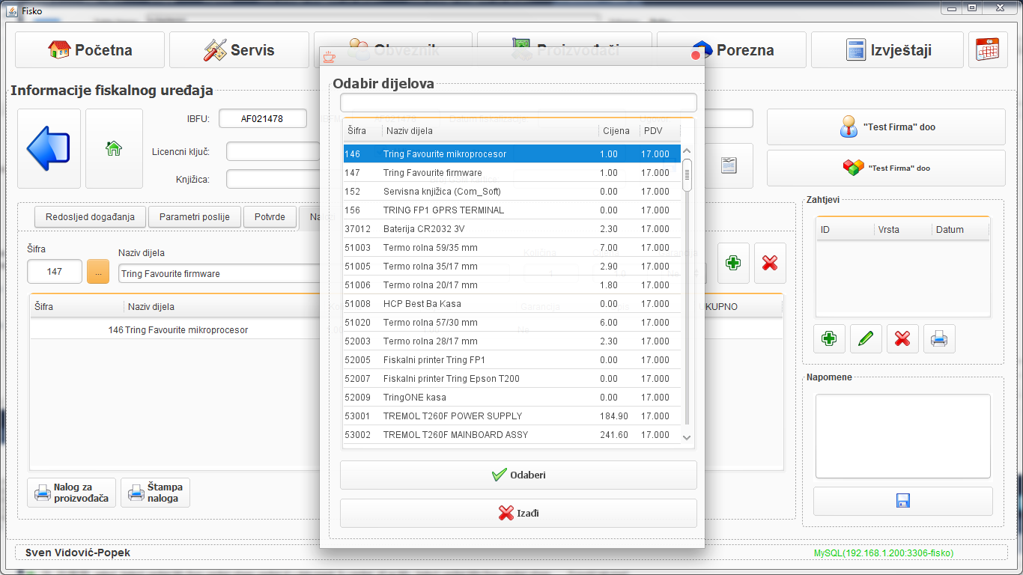Open Servis from the main toolbar
The image size is (1023, 575).
[x=239, y=50]
